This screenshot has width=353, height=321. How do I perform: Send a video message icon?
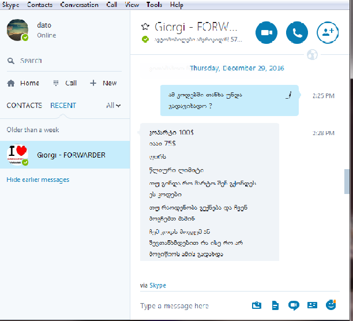pos(294,305)
